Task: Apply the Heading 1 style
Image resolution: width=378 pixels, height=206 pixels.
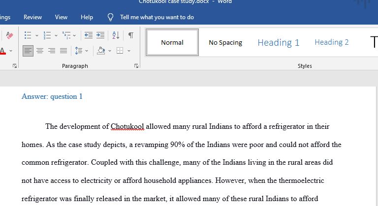Action: click(x=279, y=42)
